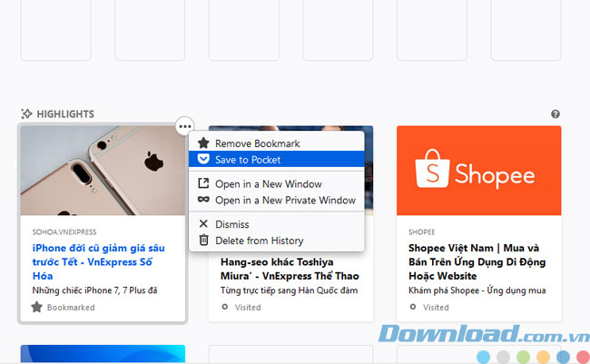Select Open in a New Private Window
This screenshot has height=364, width=590.
coord(277,200)
